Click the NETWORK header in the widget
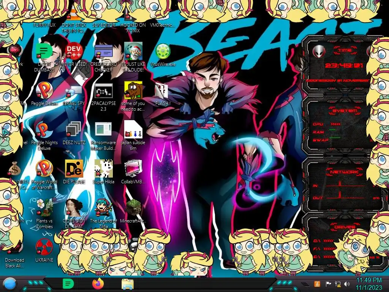Screen dimensions: 389x292 (x=345, y=172)
